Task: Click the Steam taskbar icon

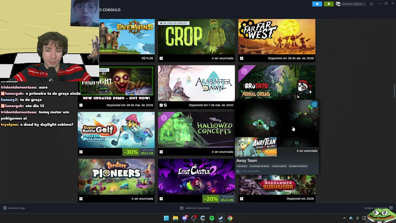Action: 221,218
